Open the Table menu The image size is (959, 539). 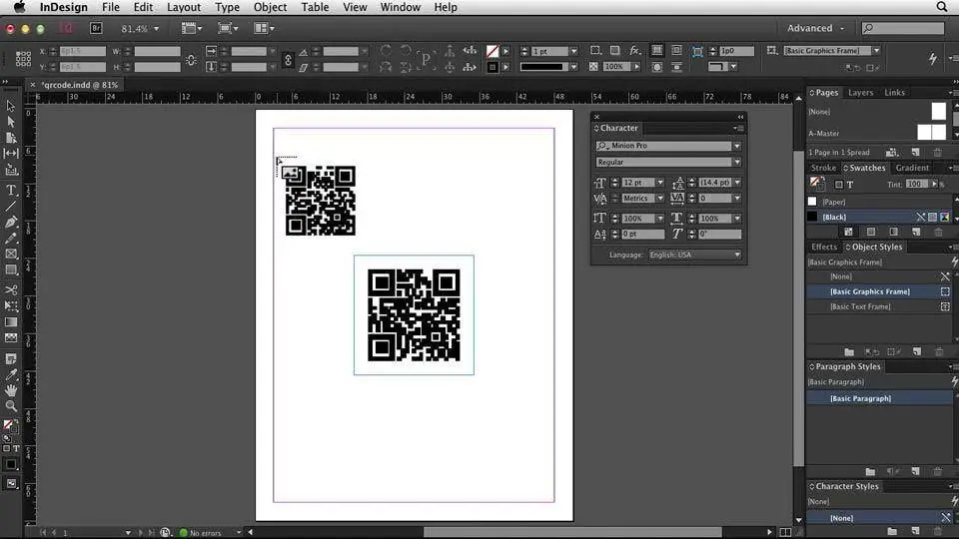click(315, 7)
